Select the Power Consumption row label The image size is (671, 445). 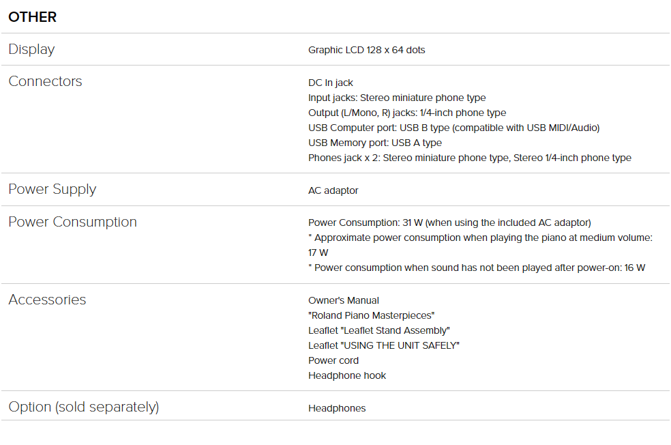click(73, 222)
